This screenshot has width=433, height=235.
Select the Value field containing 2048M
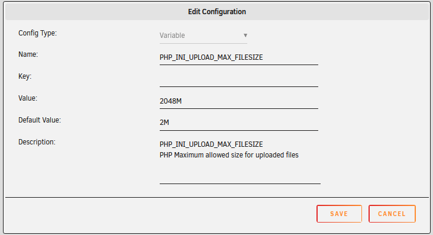[x=239, y=101]
